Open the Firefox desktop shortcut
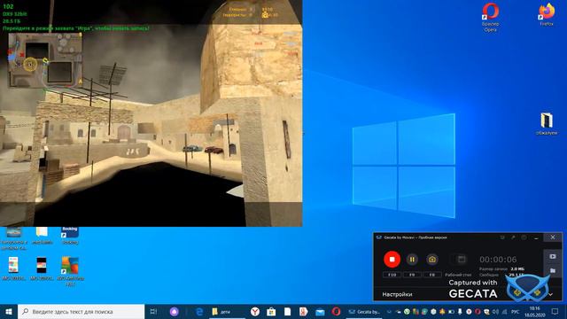Image resolution: width=567 pixels, height=319 pixels. [x=547, y=14]
